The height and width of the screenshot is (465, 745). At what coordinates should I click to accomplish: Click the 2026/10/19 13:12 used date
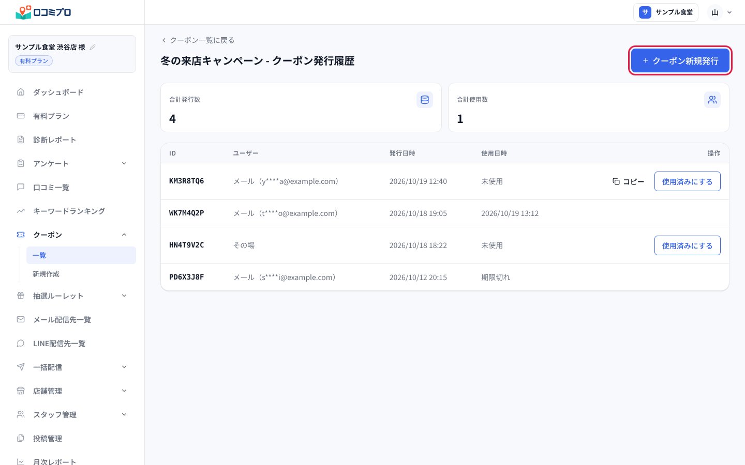click(x=510, y=213)
